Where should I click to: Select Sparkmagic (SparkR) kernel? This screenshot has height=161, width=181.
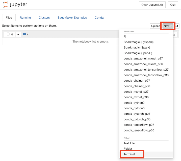point(146,53)
